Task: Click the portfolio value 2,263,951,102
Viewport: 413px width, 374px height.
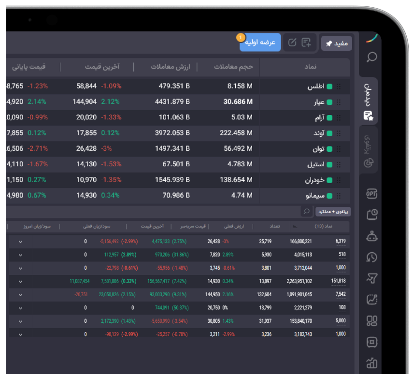Action: pyautogui.click(x=299, y=281)
